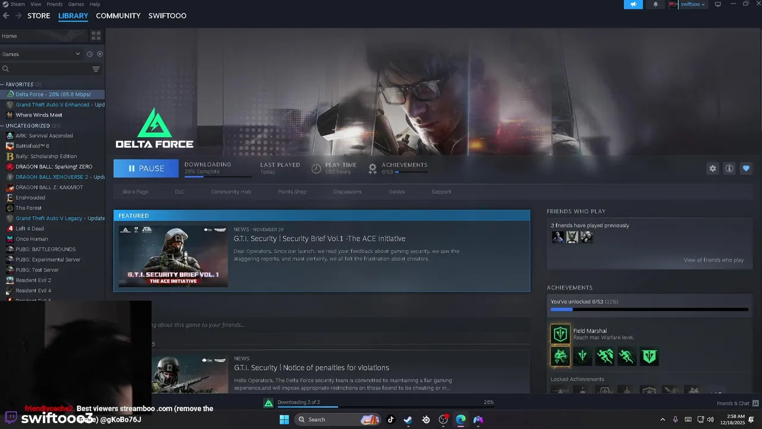This screenshot has height=429, width=762.
Task: Pause the Delta Force download
Action: [146, 169]
